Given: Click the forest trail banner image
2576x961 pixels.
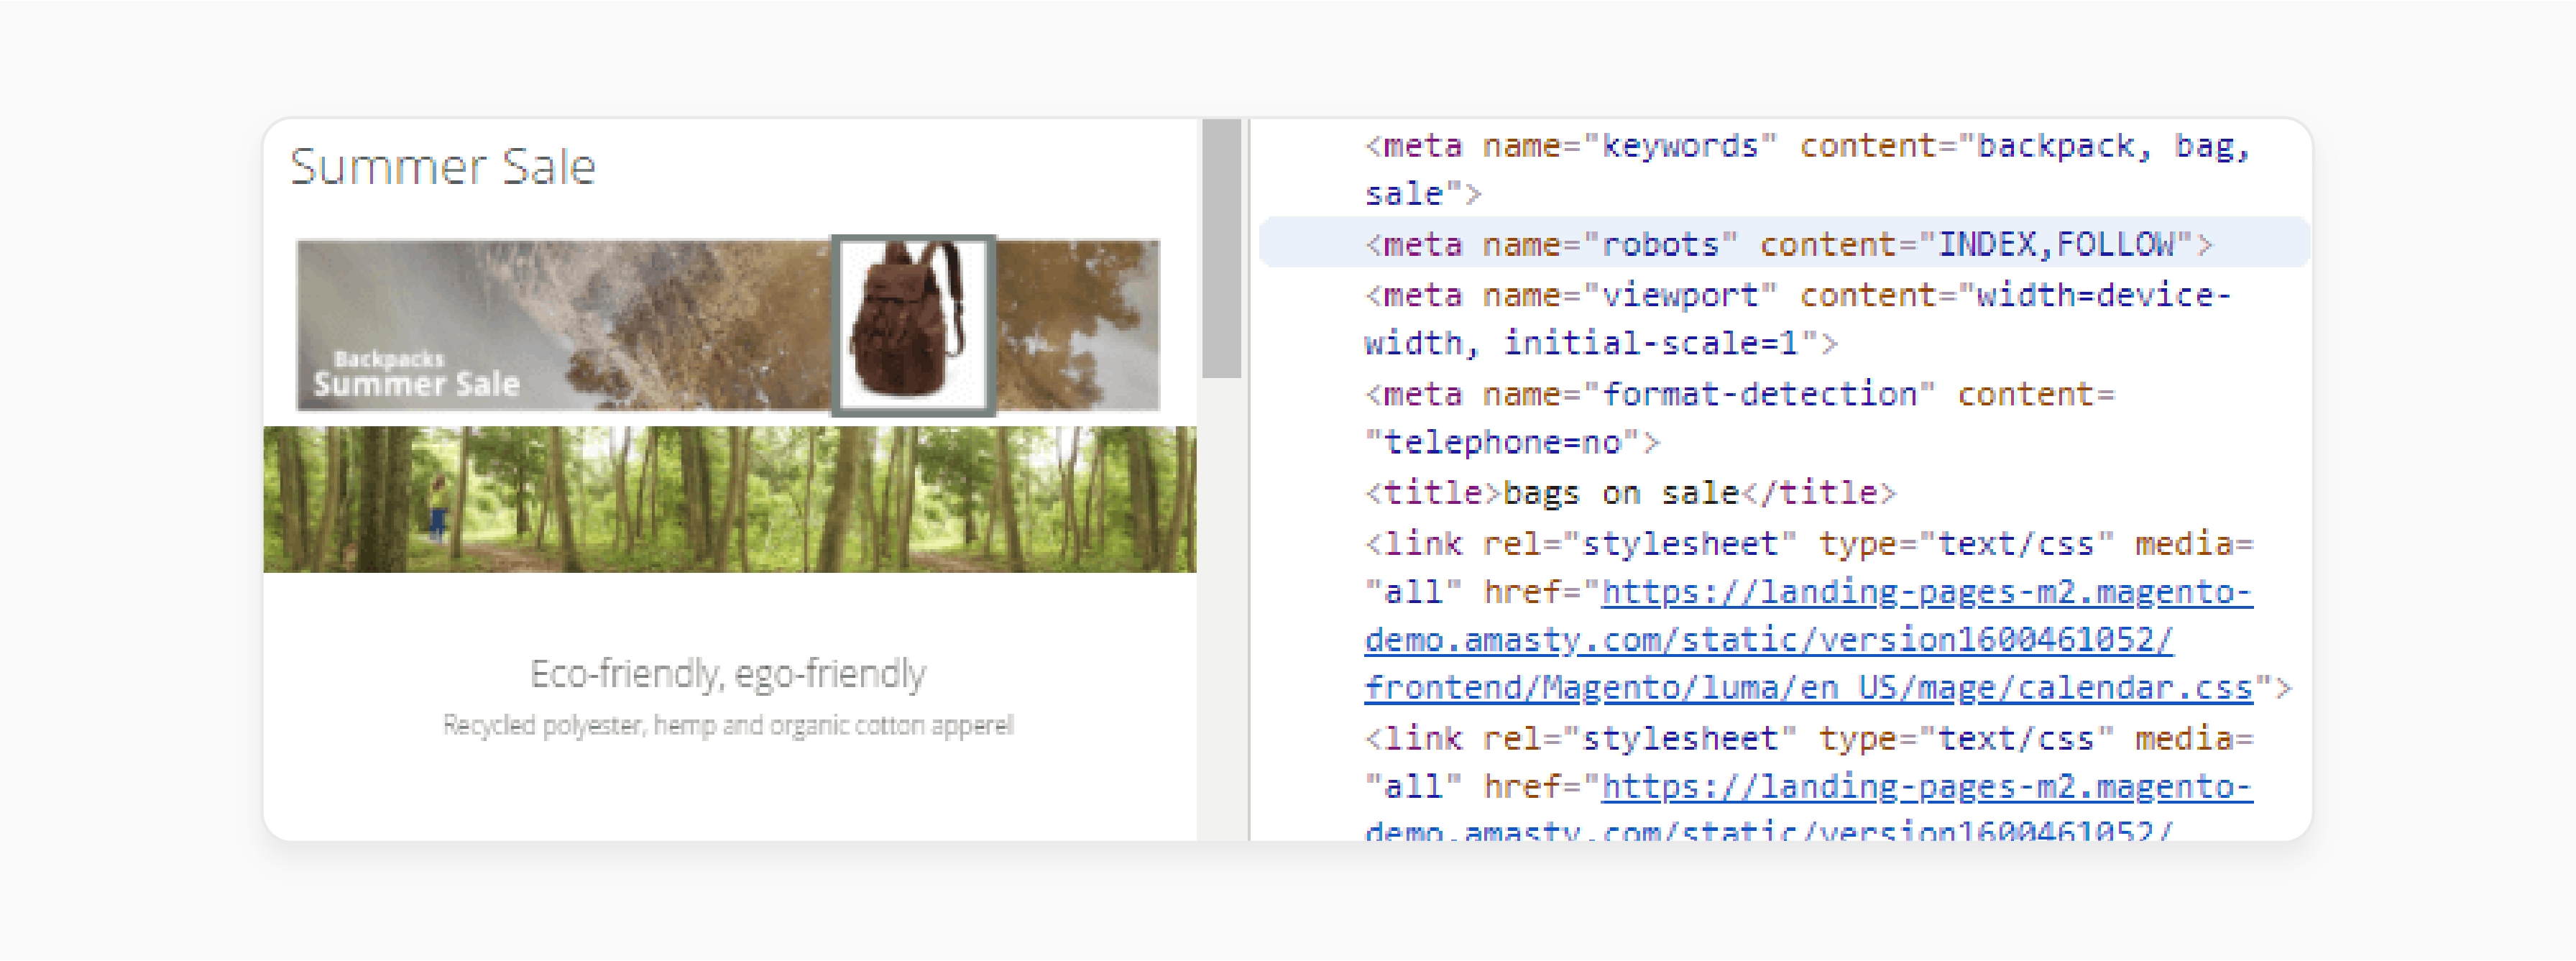Looking at the screenshot, I should [729, 499].
